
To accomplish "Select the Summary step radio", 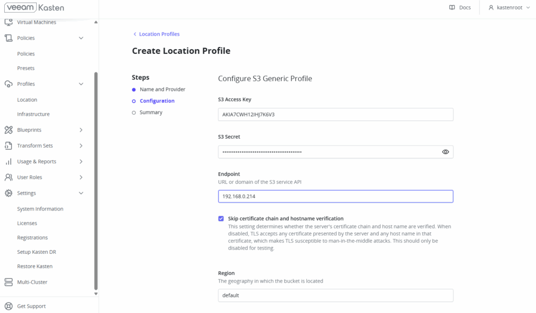I will coord(135,112).
